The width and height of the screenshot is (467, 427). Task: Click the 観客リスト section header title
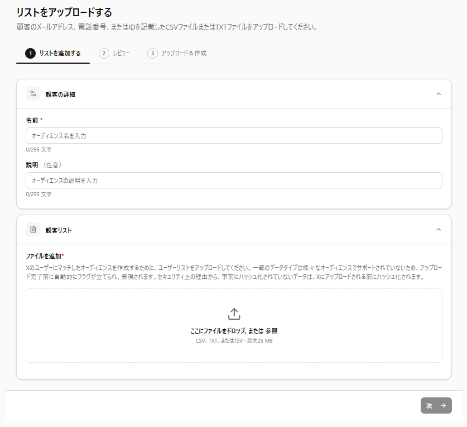tap(59, 230)
